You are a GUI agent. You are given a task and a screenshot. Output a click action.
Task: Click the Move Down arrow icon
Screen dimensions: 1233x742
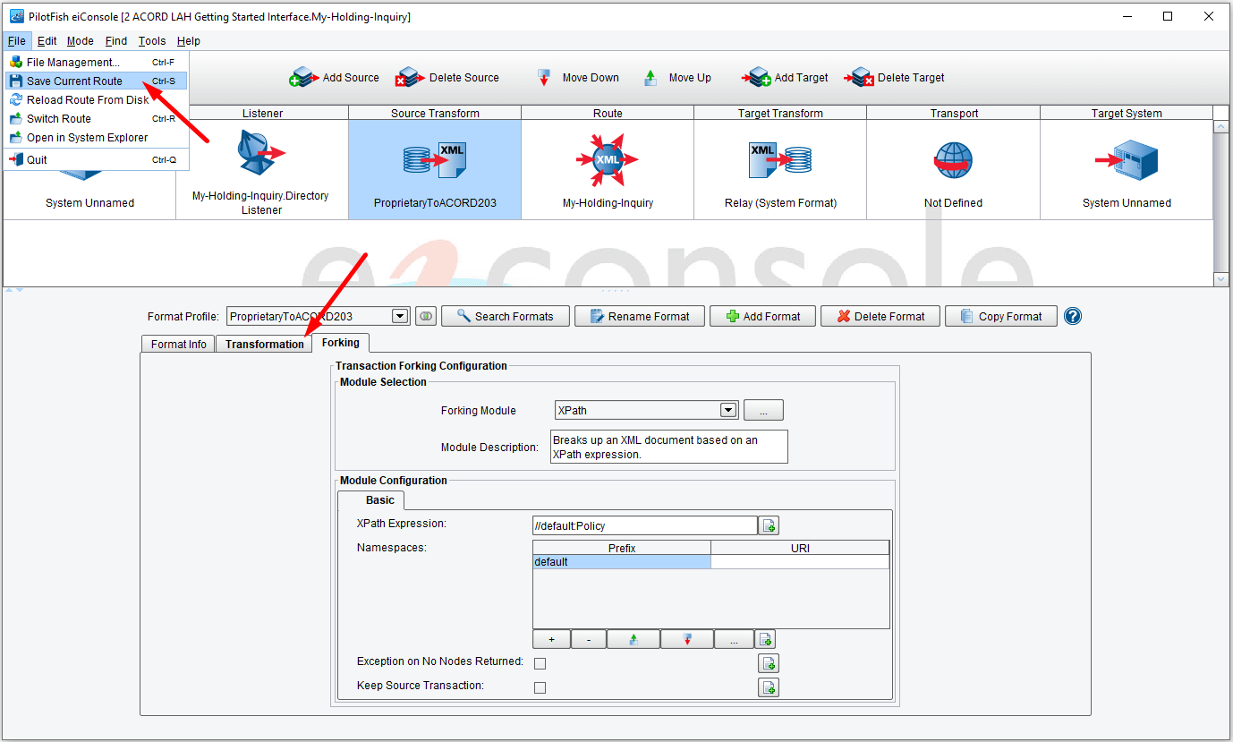pyautogui.click(x=543, y=78)
